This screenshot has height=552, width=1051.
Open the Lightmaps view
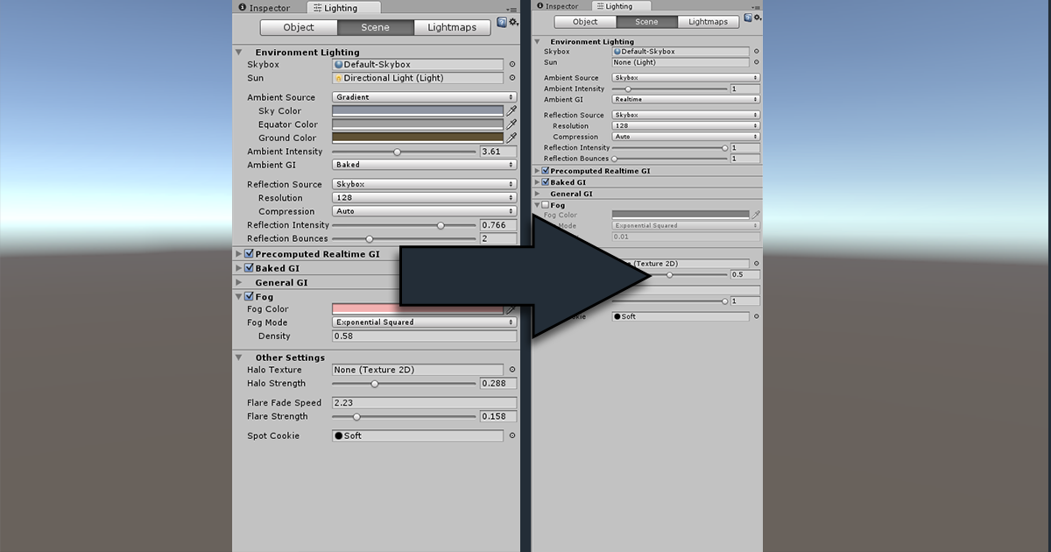(x=452, y=27)
